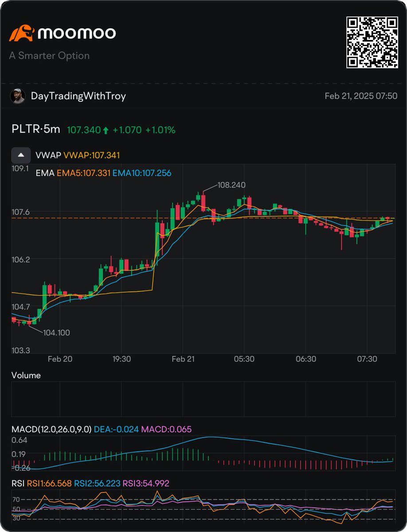This screenshot has height=532, width=407.
Task: Click the DayTradingWithTroy username
Action: tap(78, 96)
